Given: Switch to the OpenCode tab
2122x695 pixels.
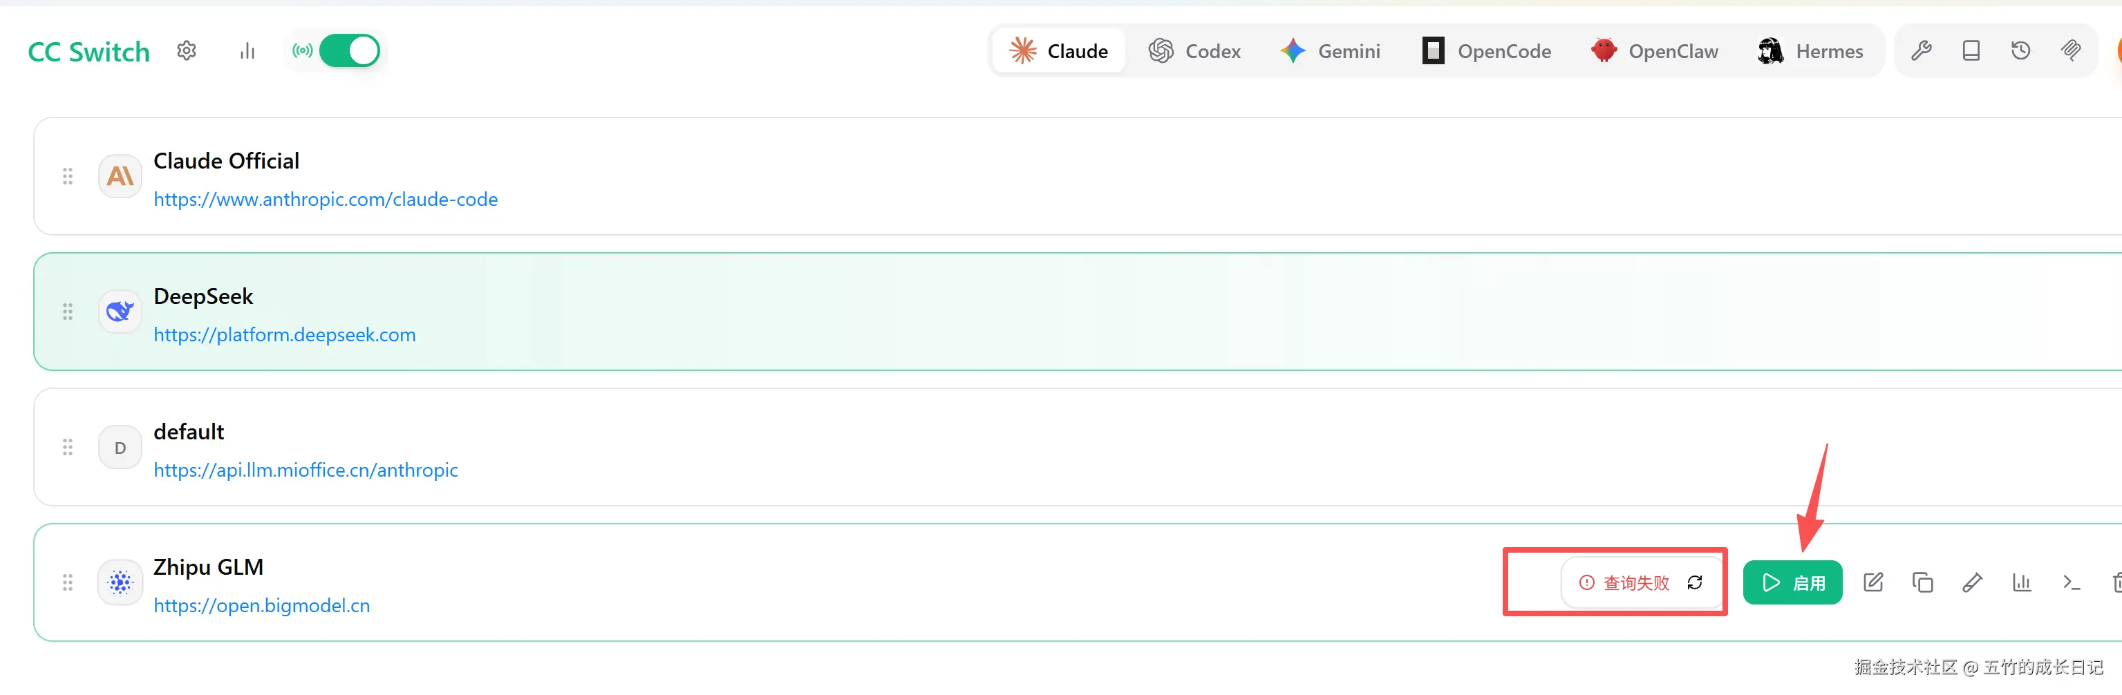Looking at the screenshot, I should point(1486,51).
